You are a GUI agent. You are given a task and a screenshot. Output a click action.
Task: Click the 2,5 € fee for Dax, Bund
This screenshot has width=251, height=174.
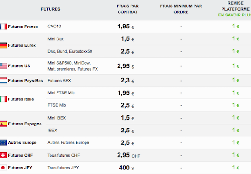[x=127, y=52]
